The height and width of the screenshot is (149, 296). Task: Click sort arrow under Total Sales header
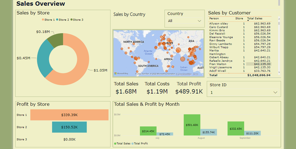pos(248,21)
